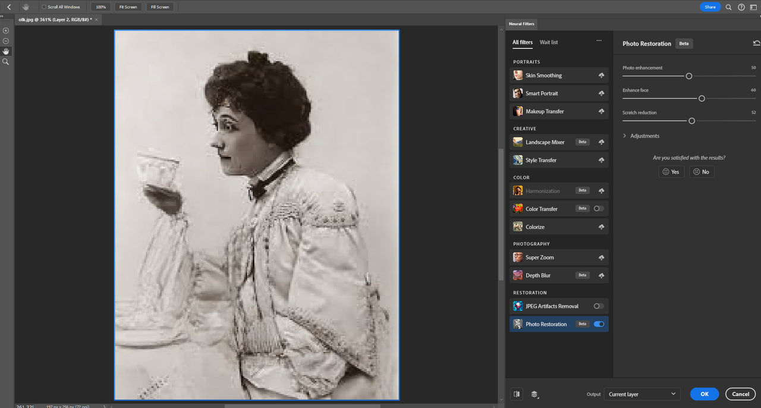The image size is (761, 408).
Task: Click the Style Transfer filter thumbnail icon
Action: (518, 160)
